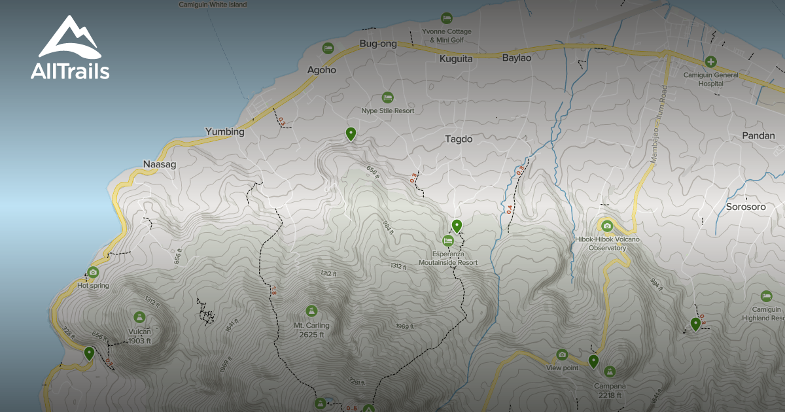785x412 pixels.
Task: Select the Mt. Carling summit marker
Action: tap(313, 311)
